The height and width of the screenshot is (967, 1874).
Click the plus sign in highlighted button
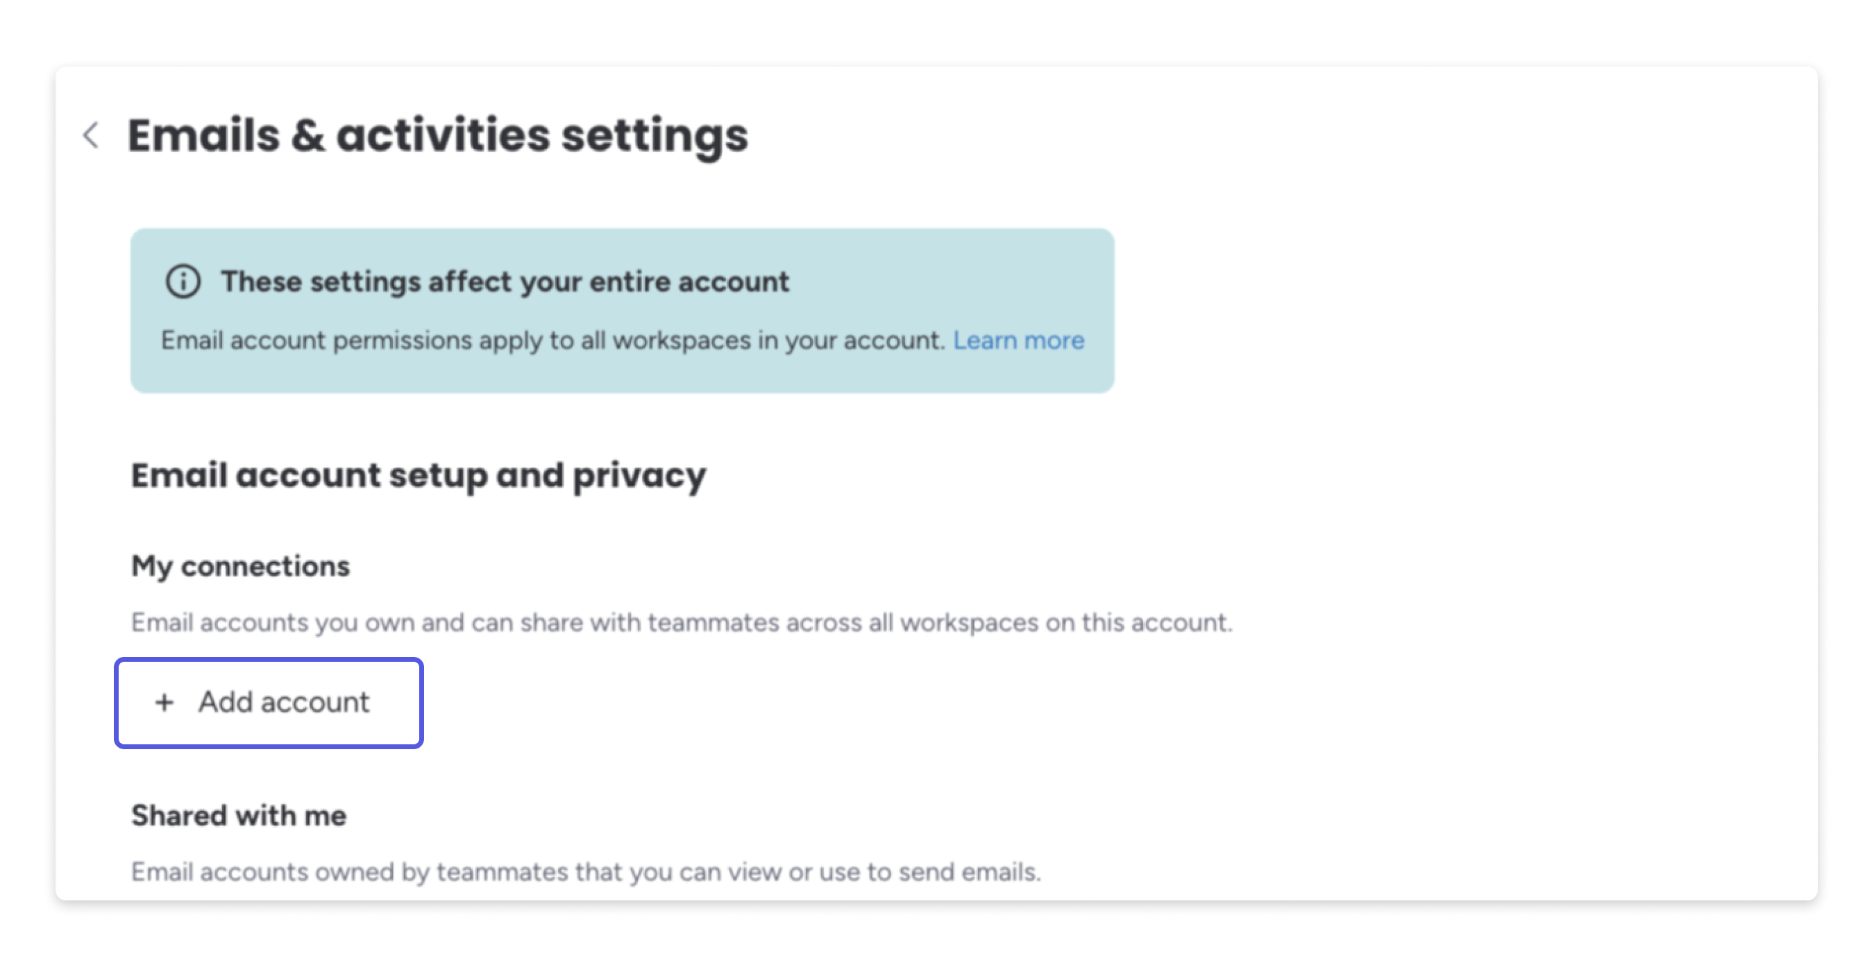coord(164,702)
